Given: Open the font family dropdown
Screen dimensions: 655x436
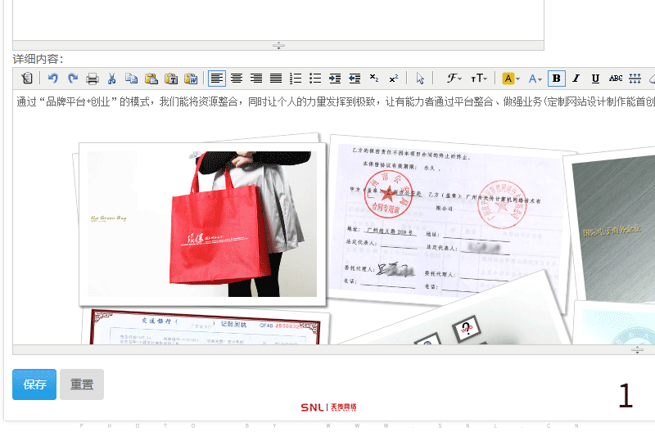Looking at the screenshot, I should (454, 79).
